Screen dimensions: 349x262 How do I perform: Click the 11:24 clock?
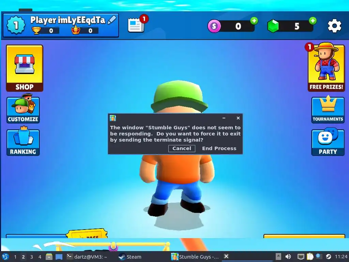pos(341,257)
